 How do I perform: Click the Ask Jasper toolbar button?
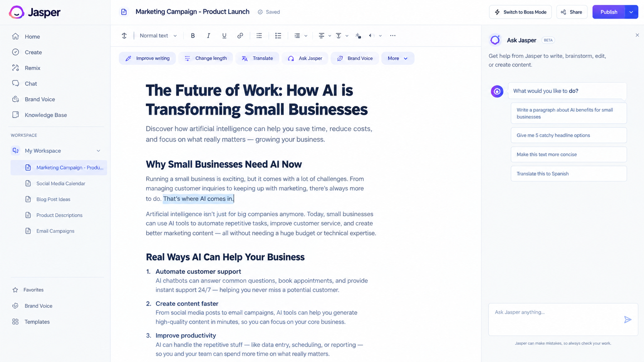pos(305,58)
